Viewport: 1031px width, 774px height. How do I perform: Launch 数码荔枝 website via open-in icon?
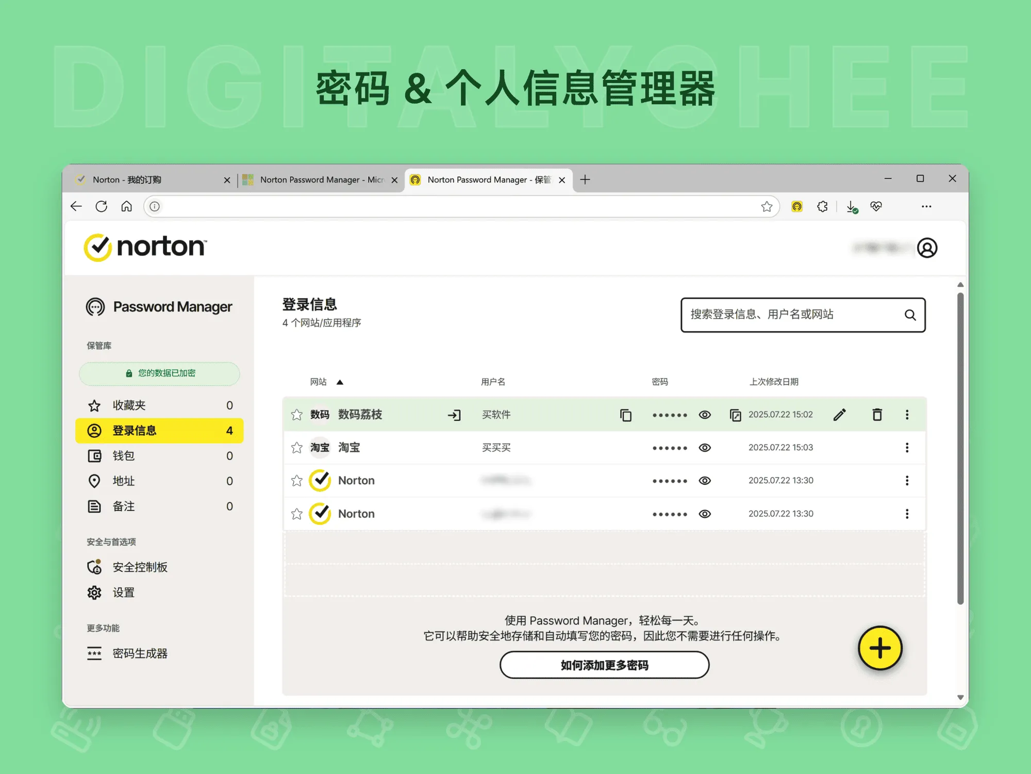454,415
